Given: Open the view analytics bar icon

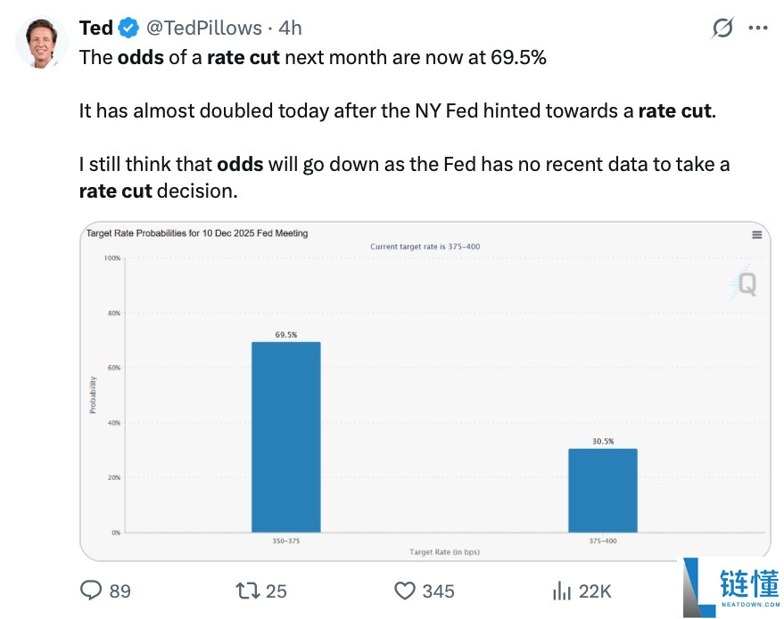Looking at the screenshot, I should 562,590.
